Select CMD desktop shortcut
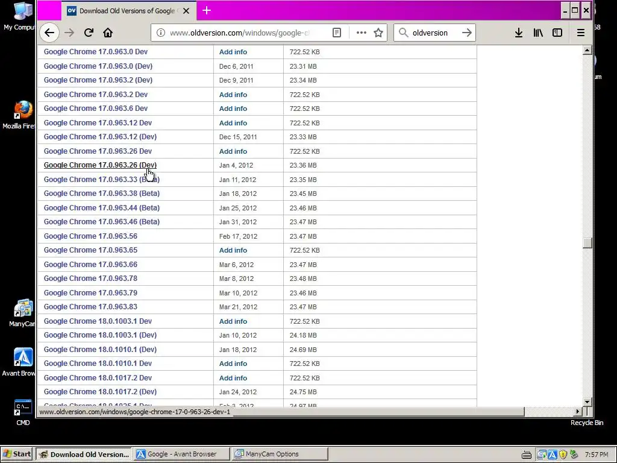 [x=23, y=412]
